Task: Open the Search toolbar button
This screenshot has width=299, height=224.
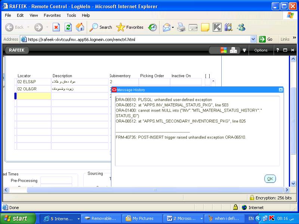Action: click(x=101, y=27)
